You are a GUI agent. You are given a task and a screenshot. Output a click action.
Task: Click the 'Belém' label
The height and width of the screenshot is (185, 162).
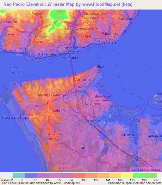(41, 54)
